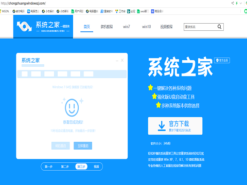247x185 pixels.
Task: Go to 首页 navigation tab
Action: [87, 27]
